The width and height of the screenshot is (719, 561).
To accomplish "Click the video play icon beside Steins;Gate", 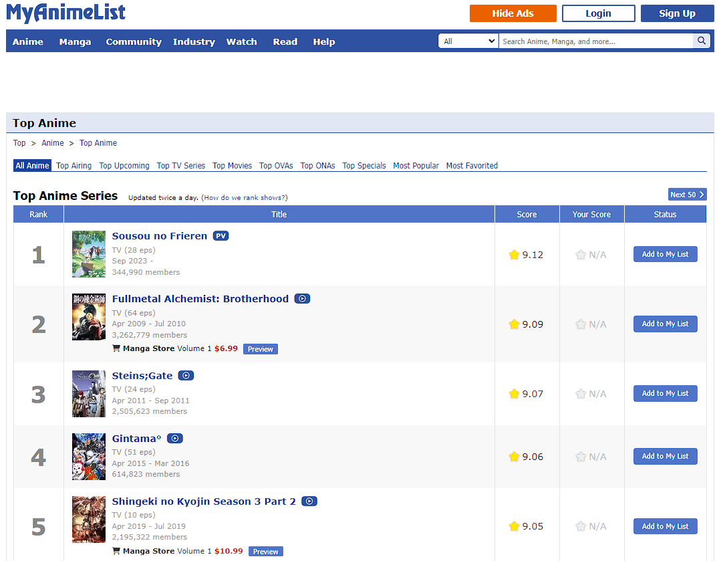I will tap(185, 375).
